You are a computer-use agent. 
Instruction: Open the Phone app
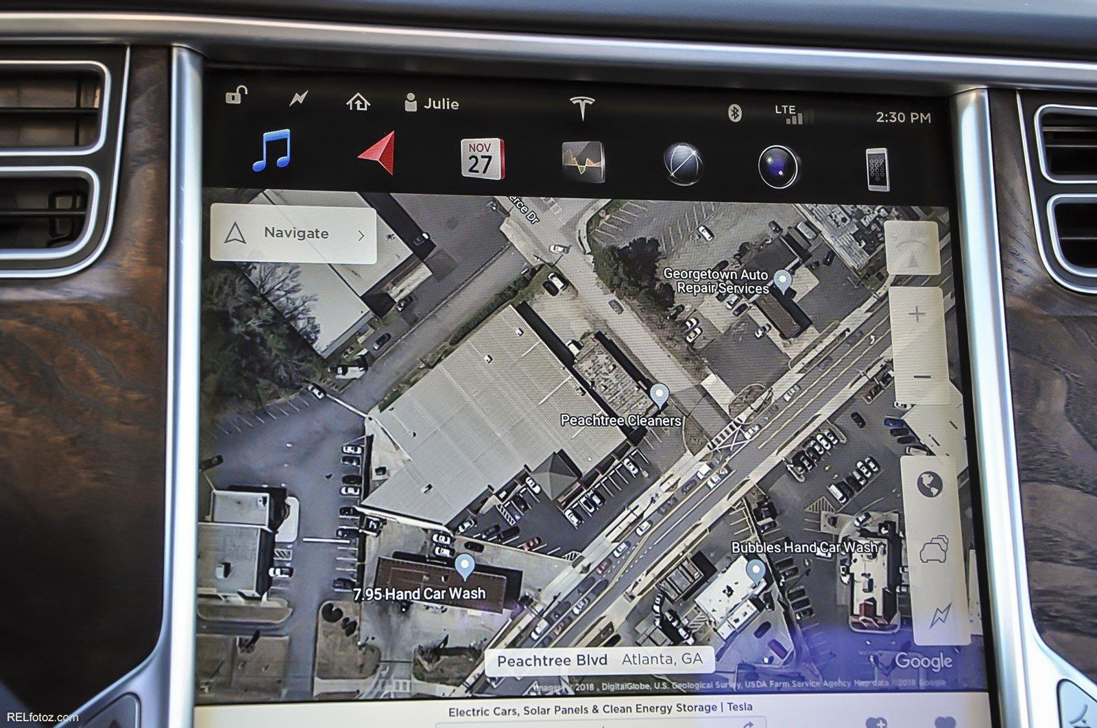[x=877, y=169]
